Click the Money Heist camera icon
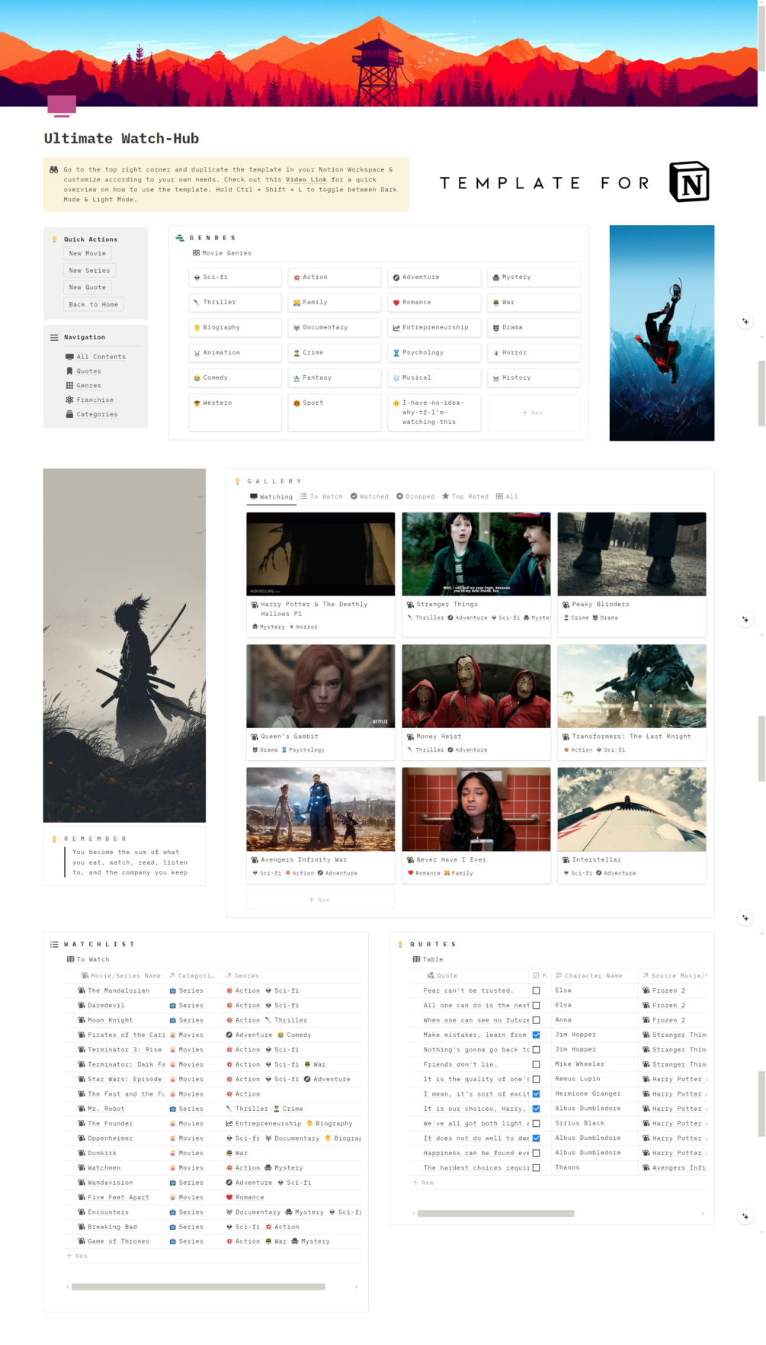 pos(411,737)
